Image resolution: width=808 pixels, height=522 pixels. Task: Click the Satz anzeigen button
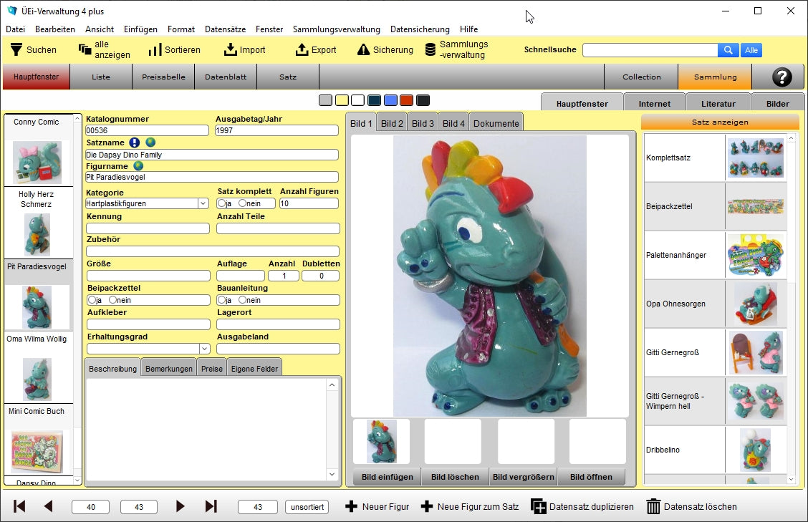point(719,122)
